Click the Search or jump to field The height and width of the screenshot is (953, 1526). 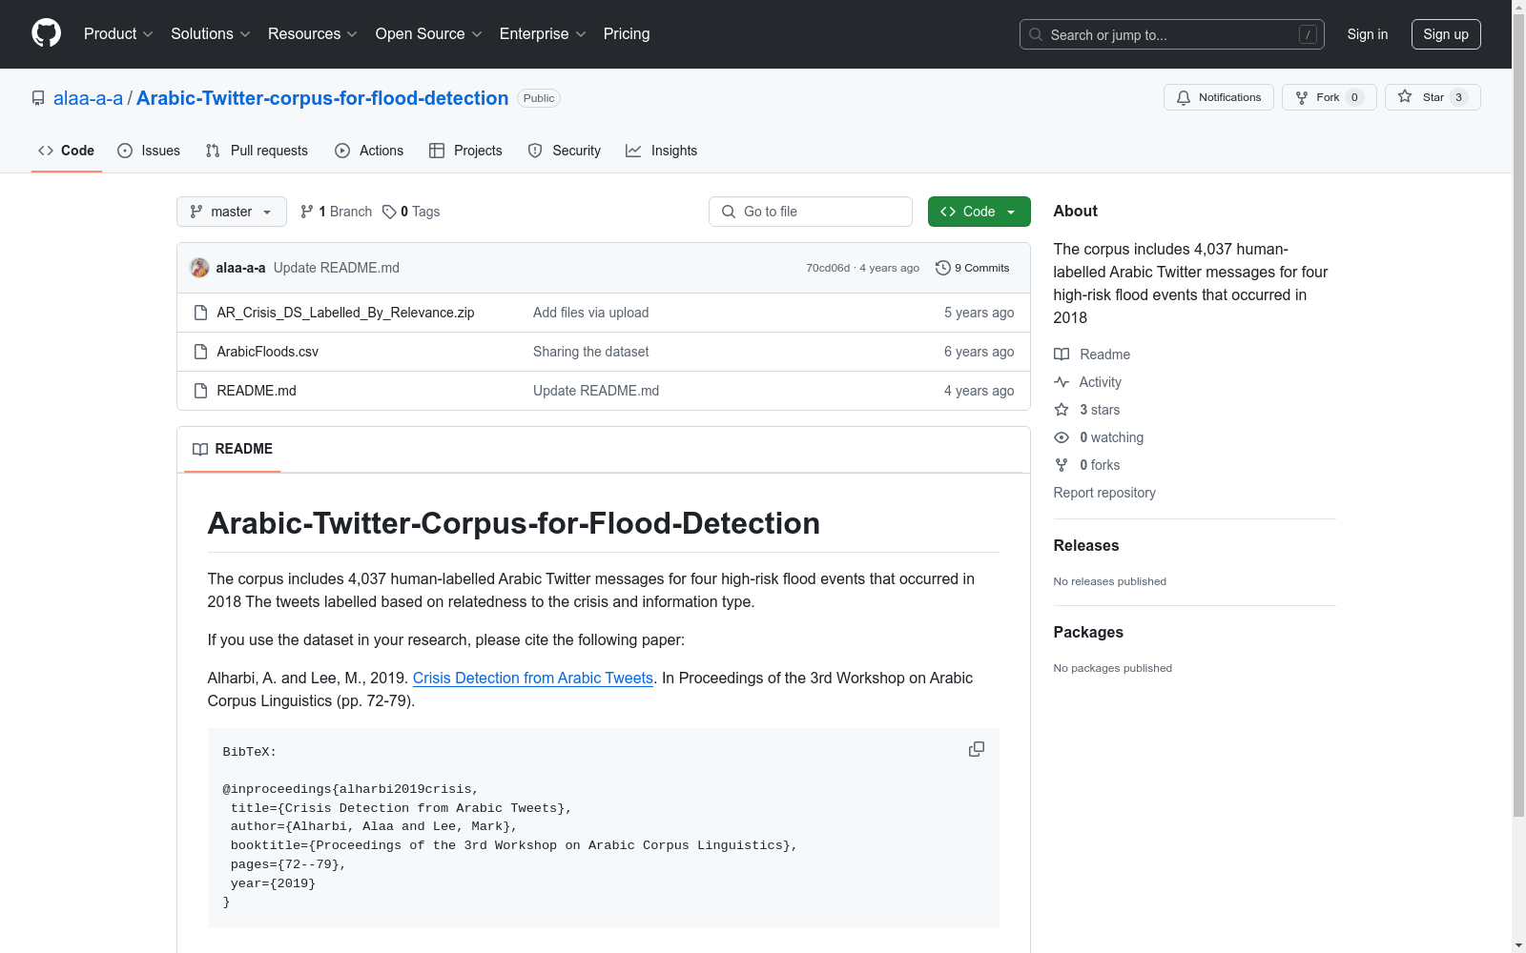1172,34
